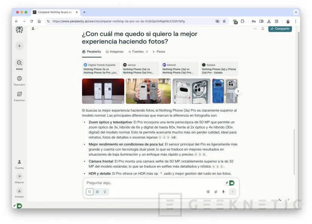
Task: Open browser home page
Action: [x=39, y=21]
